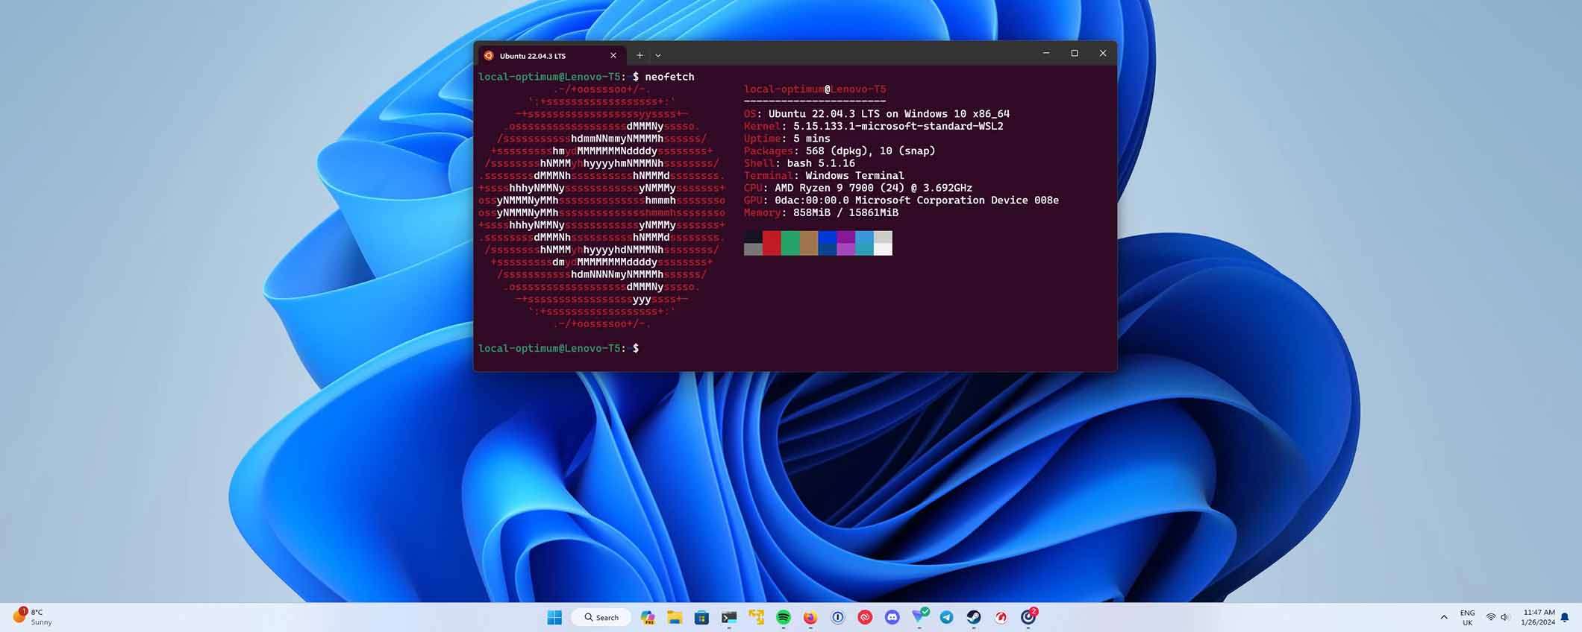Click the 'Memory: 858MiB / 15861MiB' line
This screenshot has width=1582, height=632.
[x=821, y=212]
